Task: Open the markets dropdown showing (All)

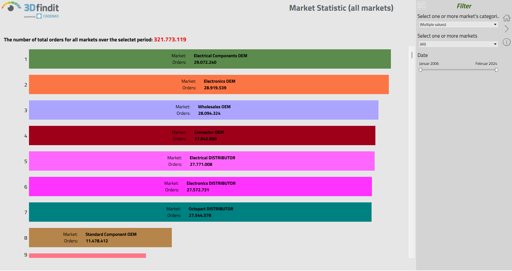Action: (458, 44)
